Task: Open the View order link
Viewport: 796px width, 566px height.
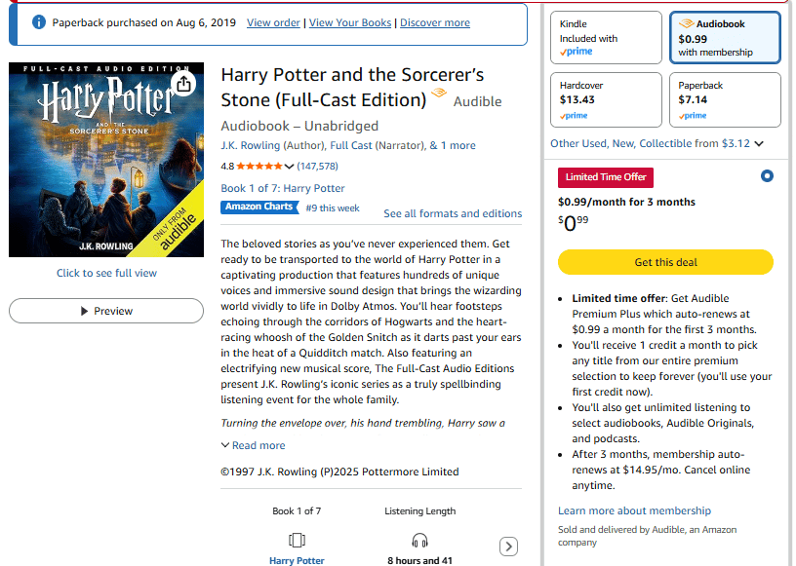Action: (273, 22)
